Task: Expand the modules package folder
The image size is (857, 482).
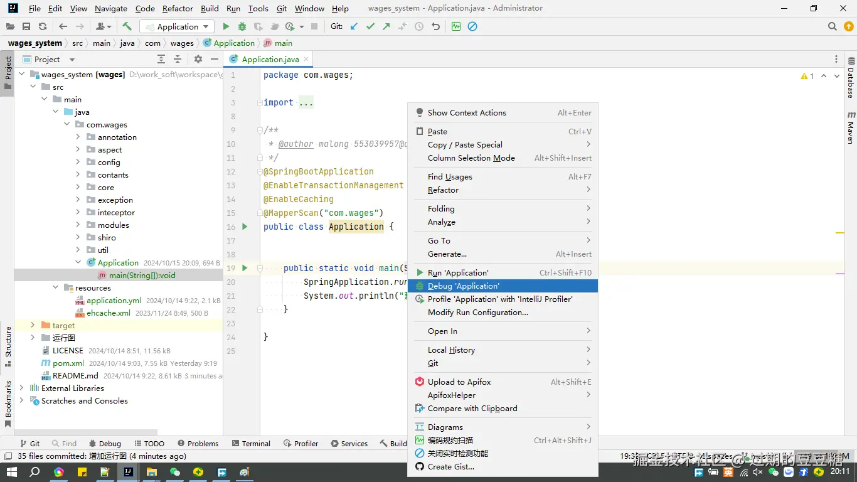Action: coord(78,225)
